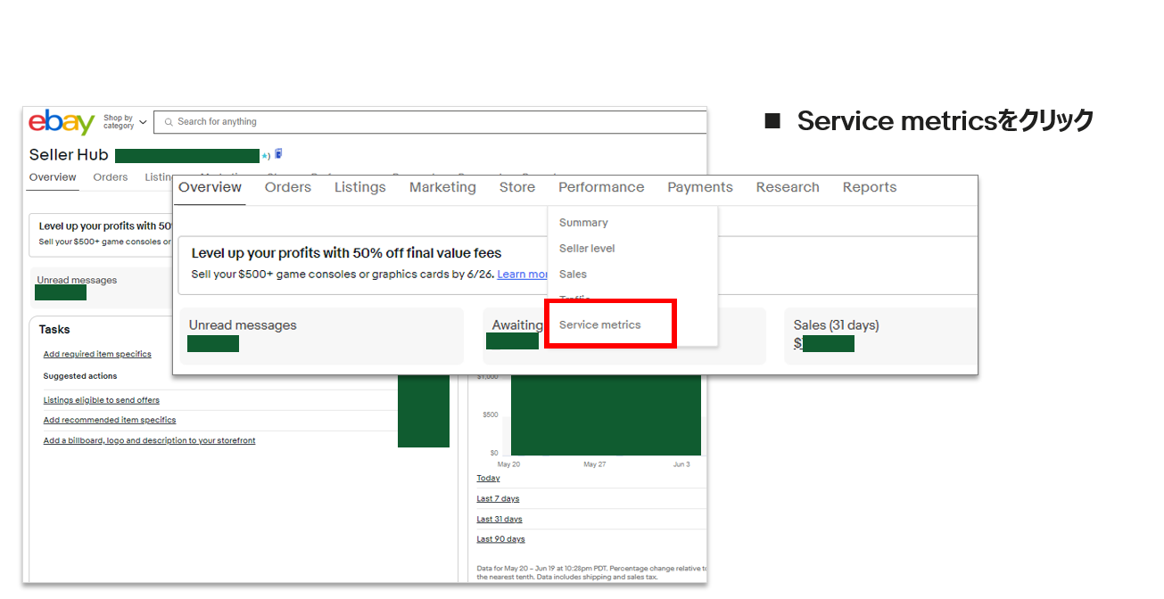Expand the Shop by category dropdown
The width and height of the screenshot is (1164, 599).
pyautogui.click(x=124, y=122)
